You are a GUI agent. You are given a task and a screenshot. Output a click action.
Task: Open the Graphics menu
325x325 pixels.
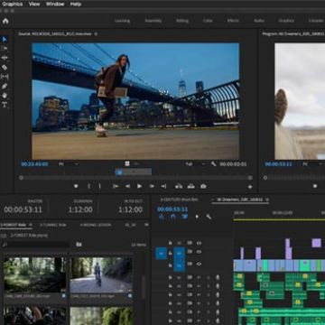tap(12, 5)
